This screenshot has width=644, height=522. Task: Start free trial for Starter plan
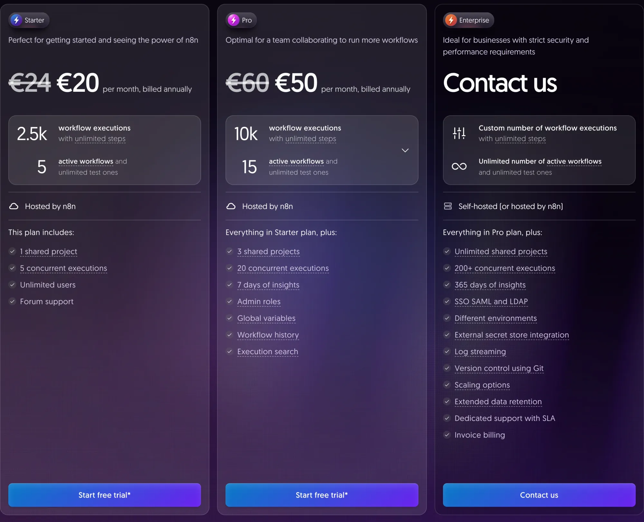pyautogui.click(x=105, y=495)
